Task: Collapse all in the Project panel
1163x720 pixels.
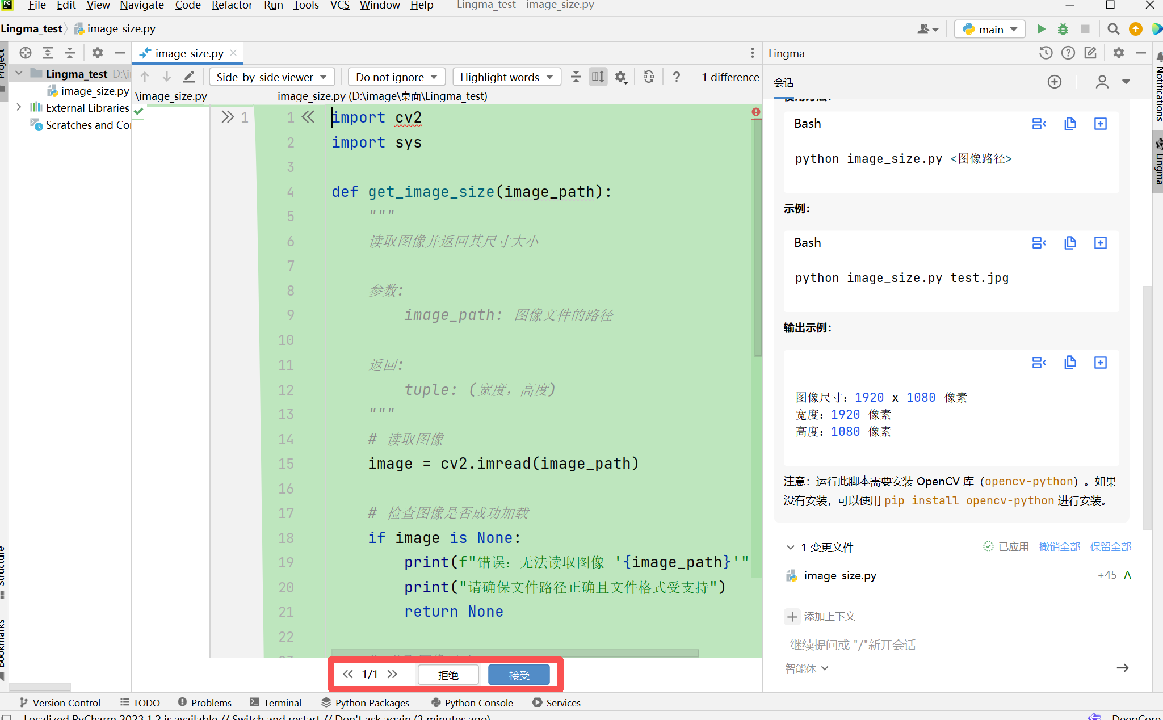Action: pos(69,53)
